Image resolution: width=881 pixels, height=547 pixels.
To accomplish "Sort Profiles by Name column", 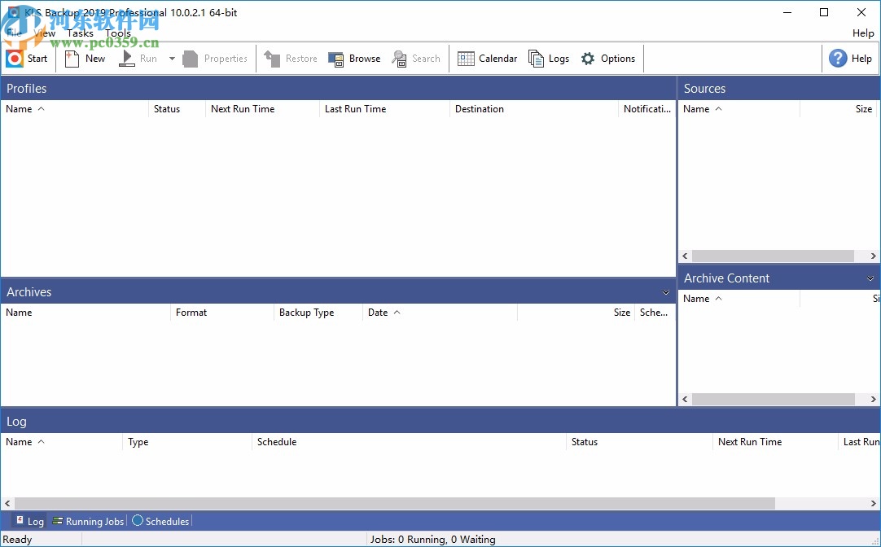I will tap(74, 109).
